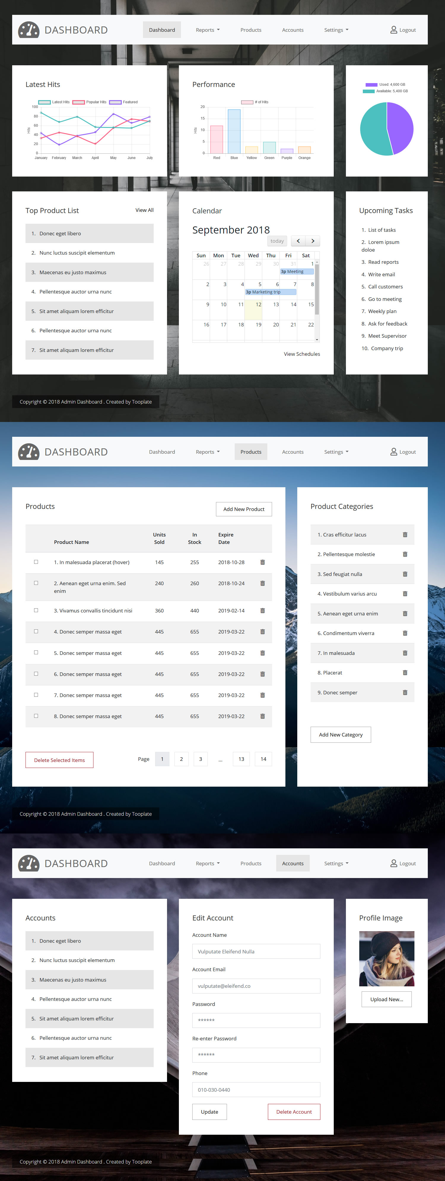Check the box for '2. Aenean eget urna enim. Sed enim'
The width and height of the screenshot is (445, 1181).
click(36, 583)
